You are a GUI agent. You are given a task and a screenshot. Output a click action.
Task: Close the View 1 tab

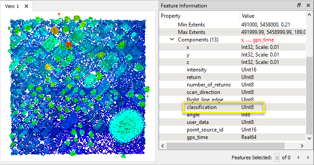(x=26, y=6)
